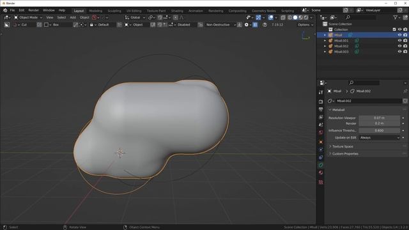
Task: Open the Render menu
Action: point(33,10)
